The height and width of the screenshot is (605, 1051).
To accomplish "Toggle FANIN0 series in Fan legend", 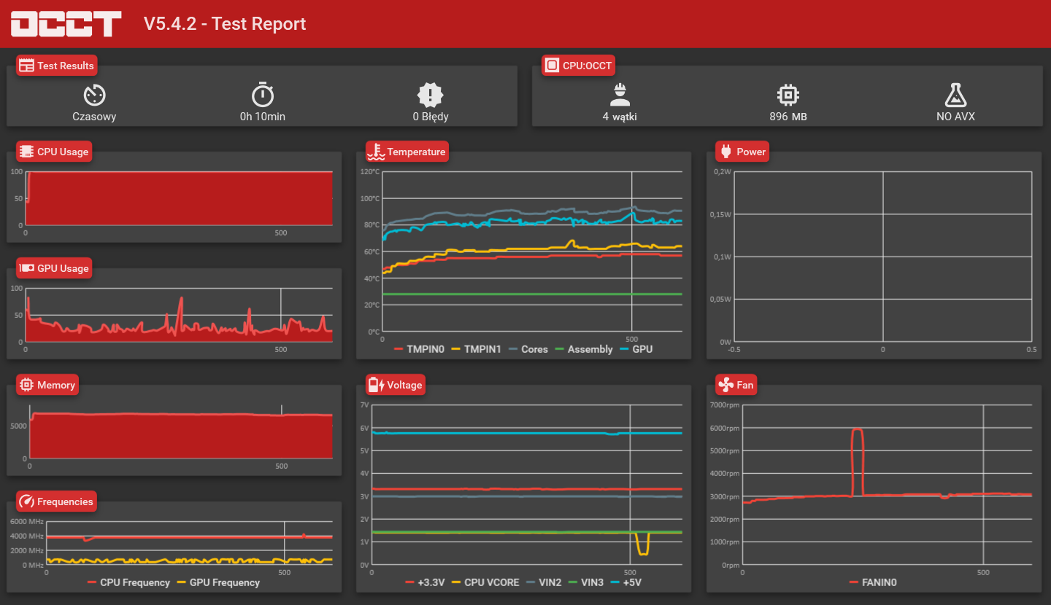I will [x=874, y=582].
